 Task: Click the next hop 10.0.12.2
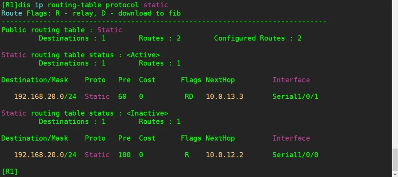[x=224, y=155]
